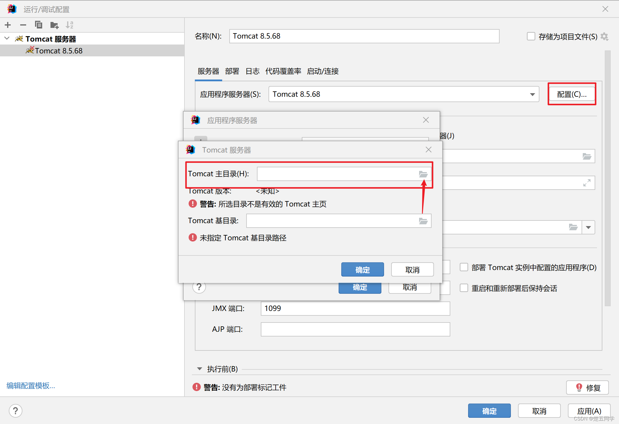Open 编辑配置模板... link

31,386
